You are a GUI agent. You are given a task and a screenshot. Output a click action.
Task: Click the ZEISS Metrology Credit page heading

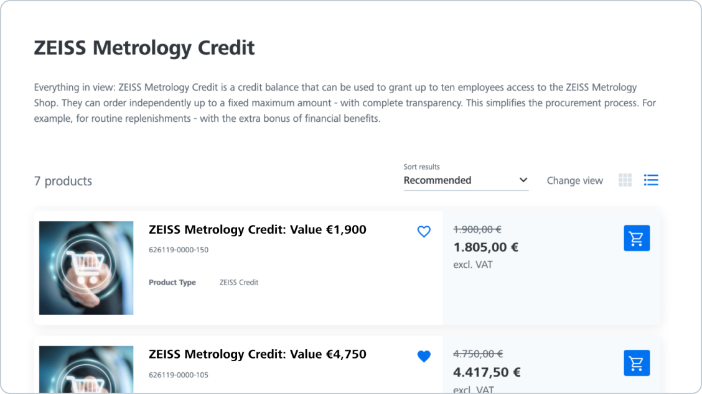[144, 48]
